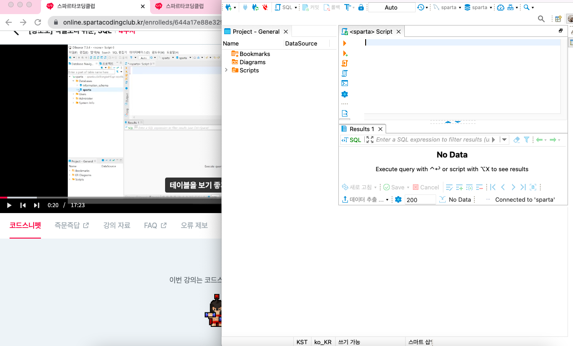Image resolution: width=573 pixels, height=346 pixels.
Task: Click the apply filter arrow button
Action: pos(494,140)
